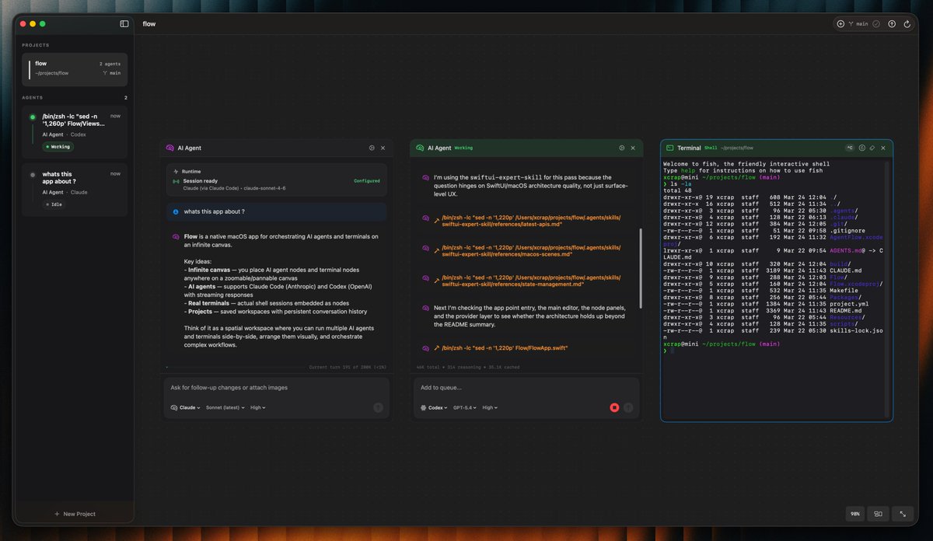This screenshot has width=933, height=541.
Task: Open settings of the Working AI Agent panel
Action: [621, 148]
